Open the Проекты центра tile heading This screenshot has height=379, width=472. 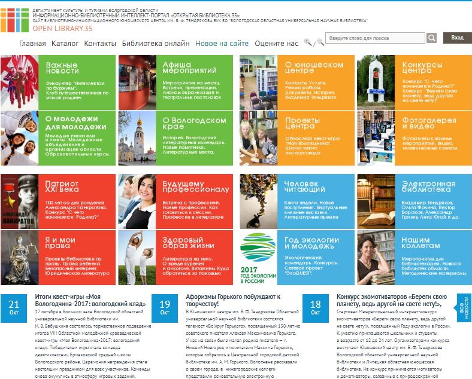[302, 123]
